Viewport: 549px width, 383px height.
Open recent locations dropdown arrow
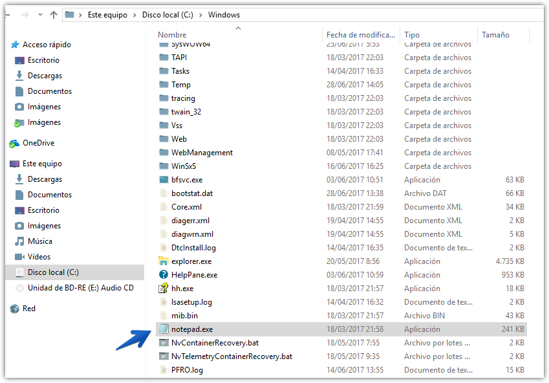[x=40, y=15]
